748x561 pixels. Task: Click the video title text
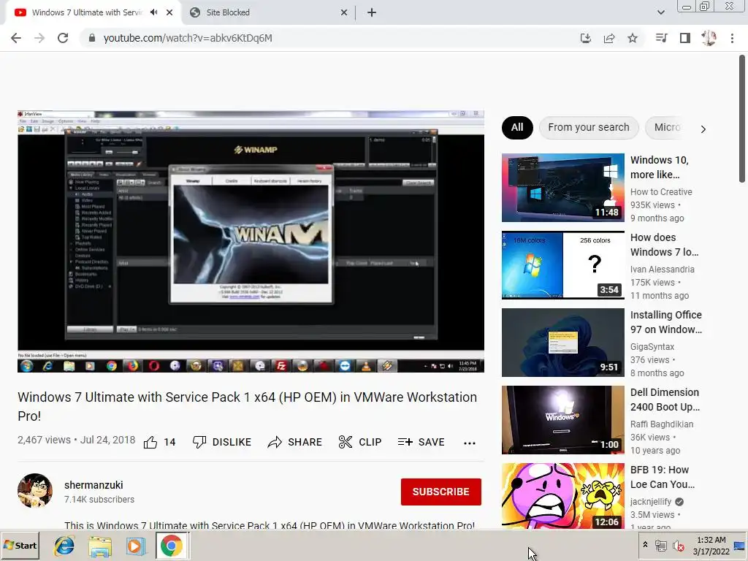(247, 406)
